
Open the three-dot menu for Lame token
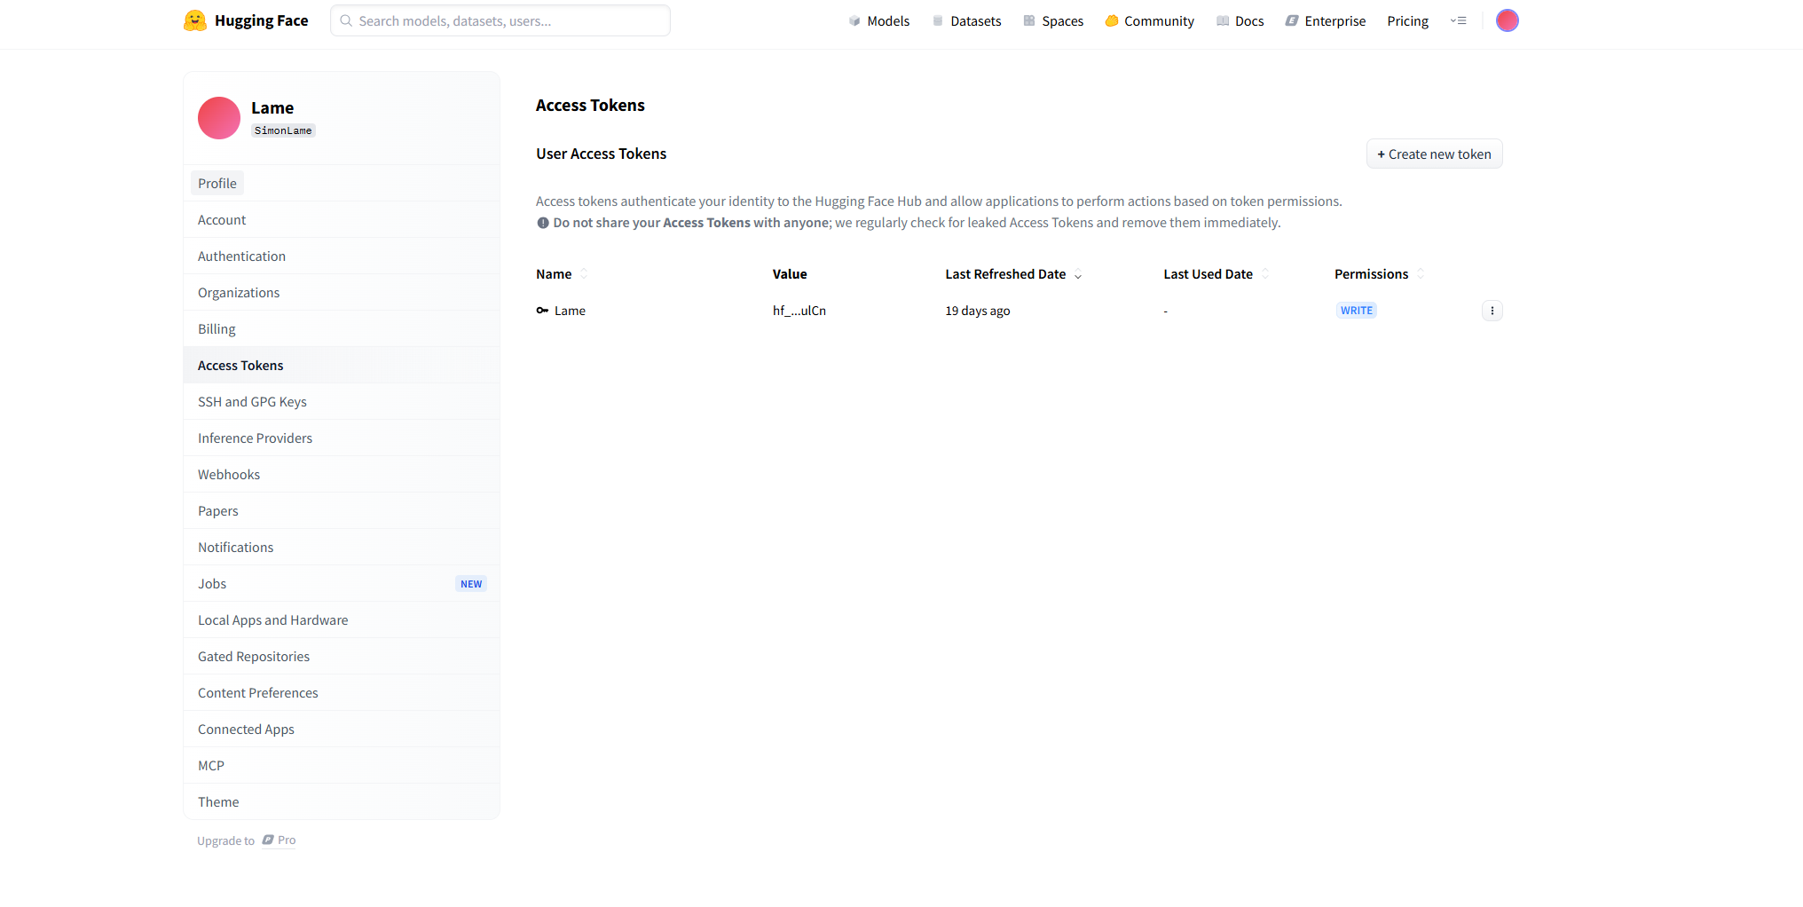pyautogui.click(x=1492, y=311)
